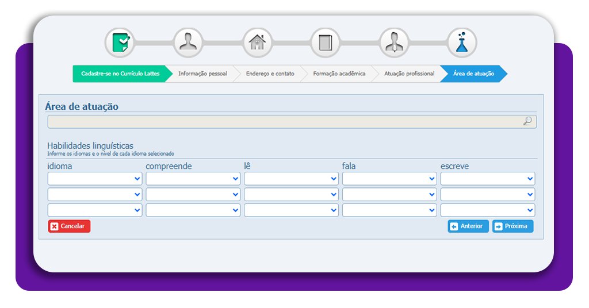Click the book academic education icon
Screen dimensions: 589x308
coord(326,43)
